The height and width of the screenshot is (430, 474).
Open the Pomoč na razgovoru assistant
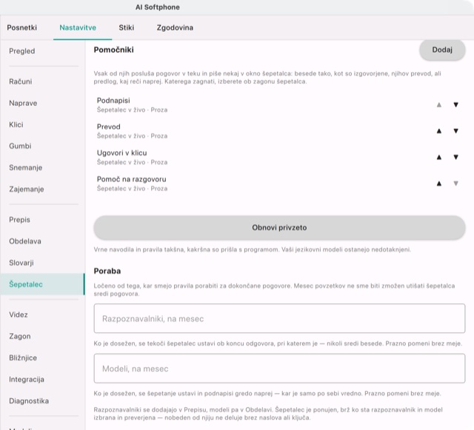point(279,184)
